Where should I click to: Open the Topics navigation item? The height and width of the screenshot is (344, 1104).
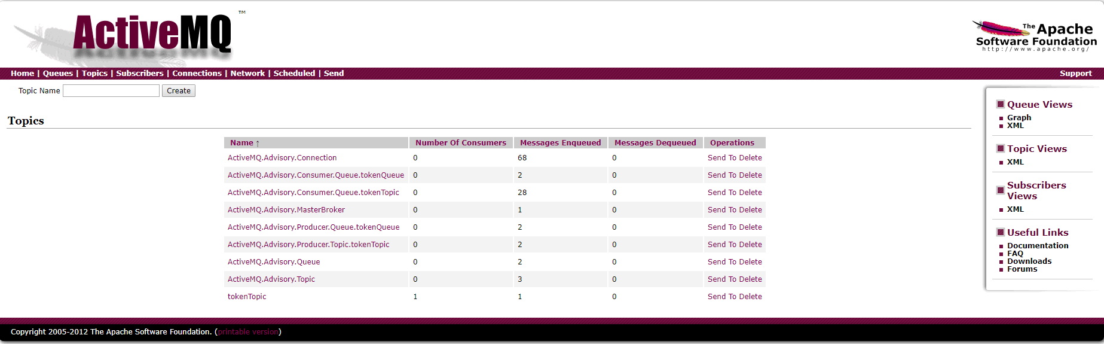pyautogui.click(x=94, y=74)
